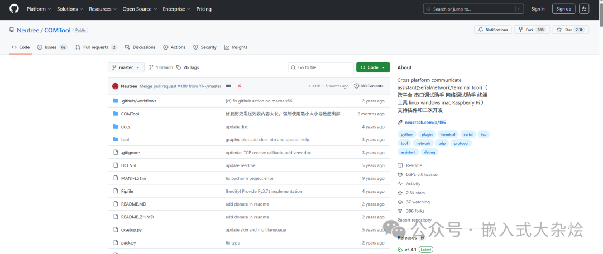Open the README.MD file

133,204
